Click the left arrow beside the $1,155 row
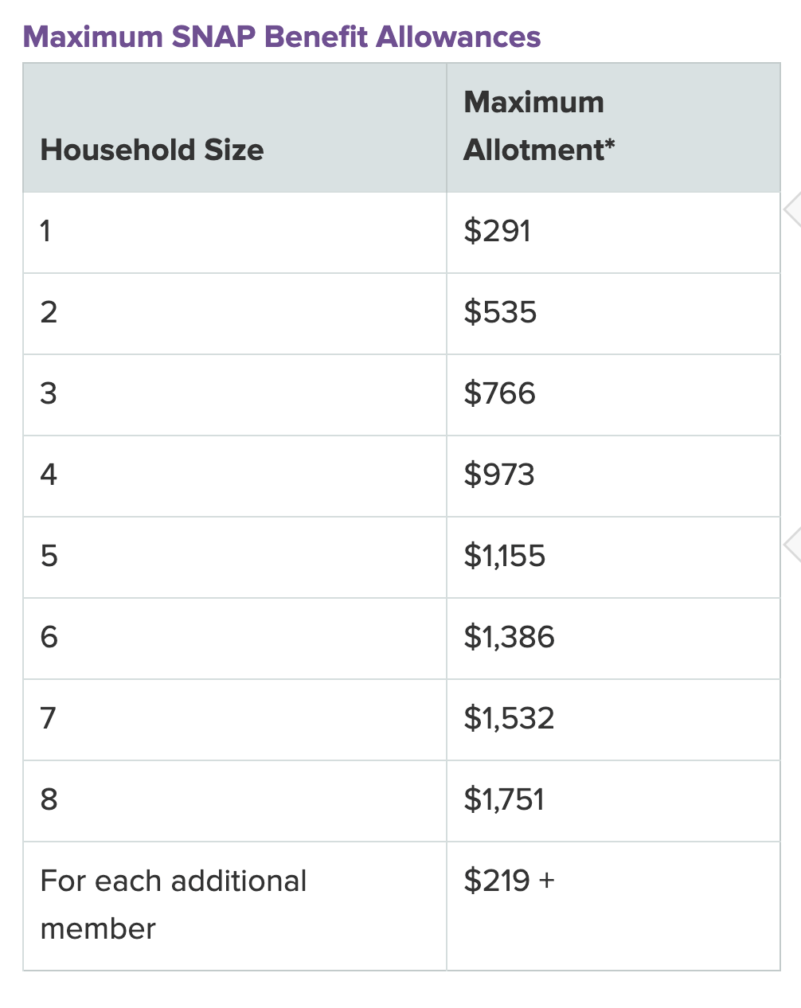 [791, 545]
